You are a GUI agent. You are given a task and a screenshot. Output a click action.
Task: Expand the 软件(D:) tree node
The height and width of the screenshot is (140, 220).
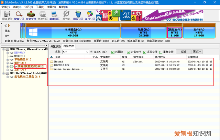tap(8, 63)
